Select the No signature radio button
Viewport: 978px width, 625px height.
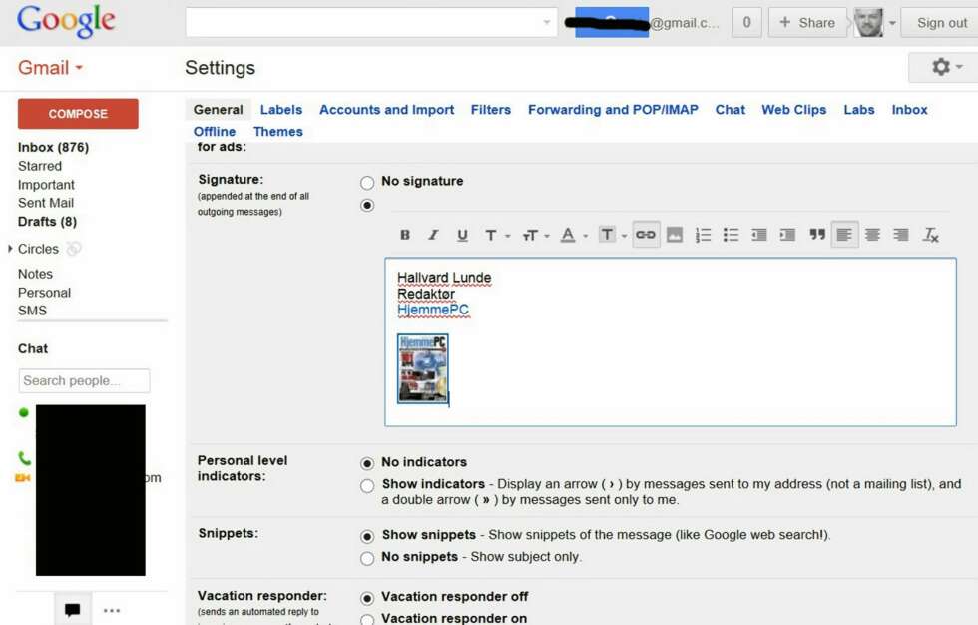(367, 182)
